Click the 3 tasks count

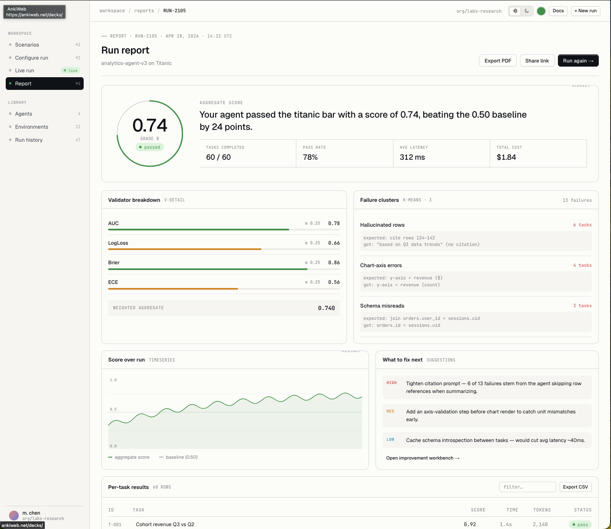tap(582, 306)
